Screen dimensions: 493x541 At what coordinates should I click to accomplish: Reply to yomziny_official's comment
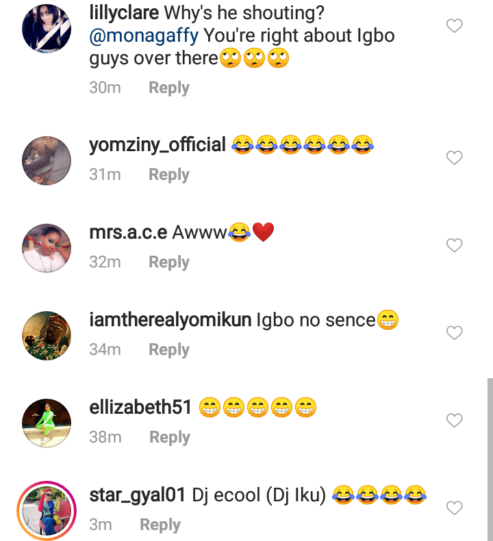click(x=169, y=175)
